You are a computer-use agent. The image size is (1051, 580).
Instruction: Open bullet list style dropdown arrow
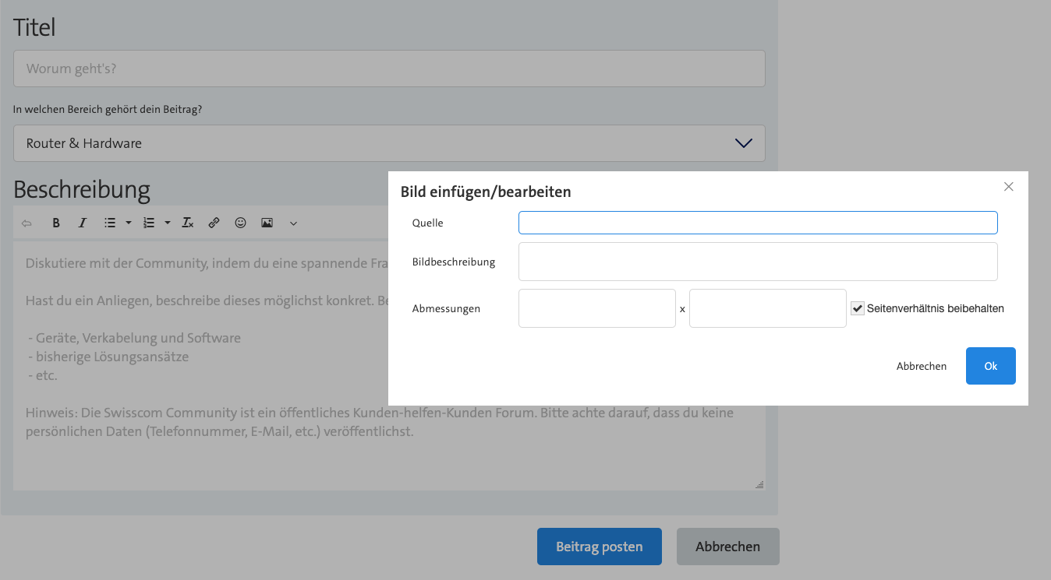pos(129,223)
